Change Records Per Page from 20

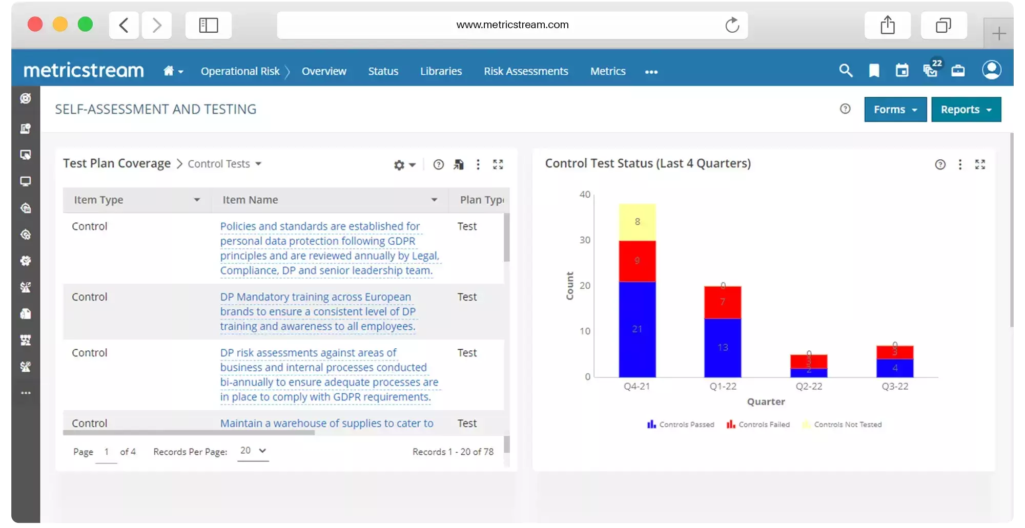[x=253, y=451]
